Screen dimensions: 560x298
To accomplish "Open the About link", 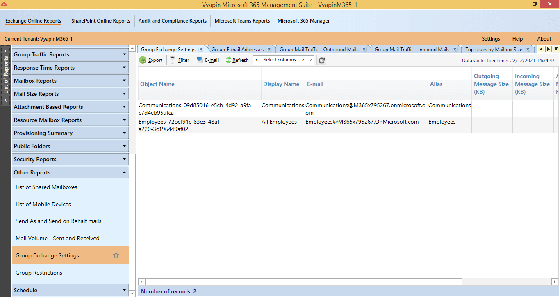I will (544, 39).
